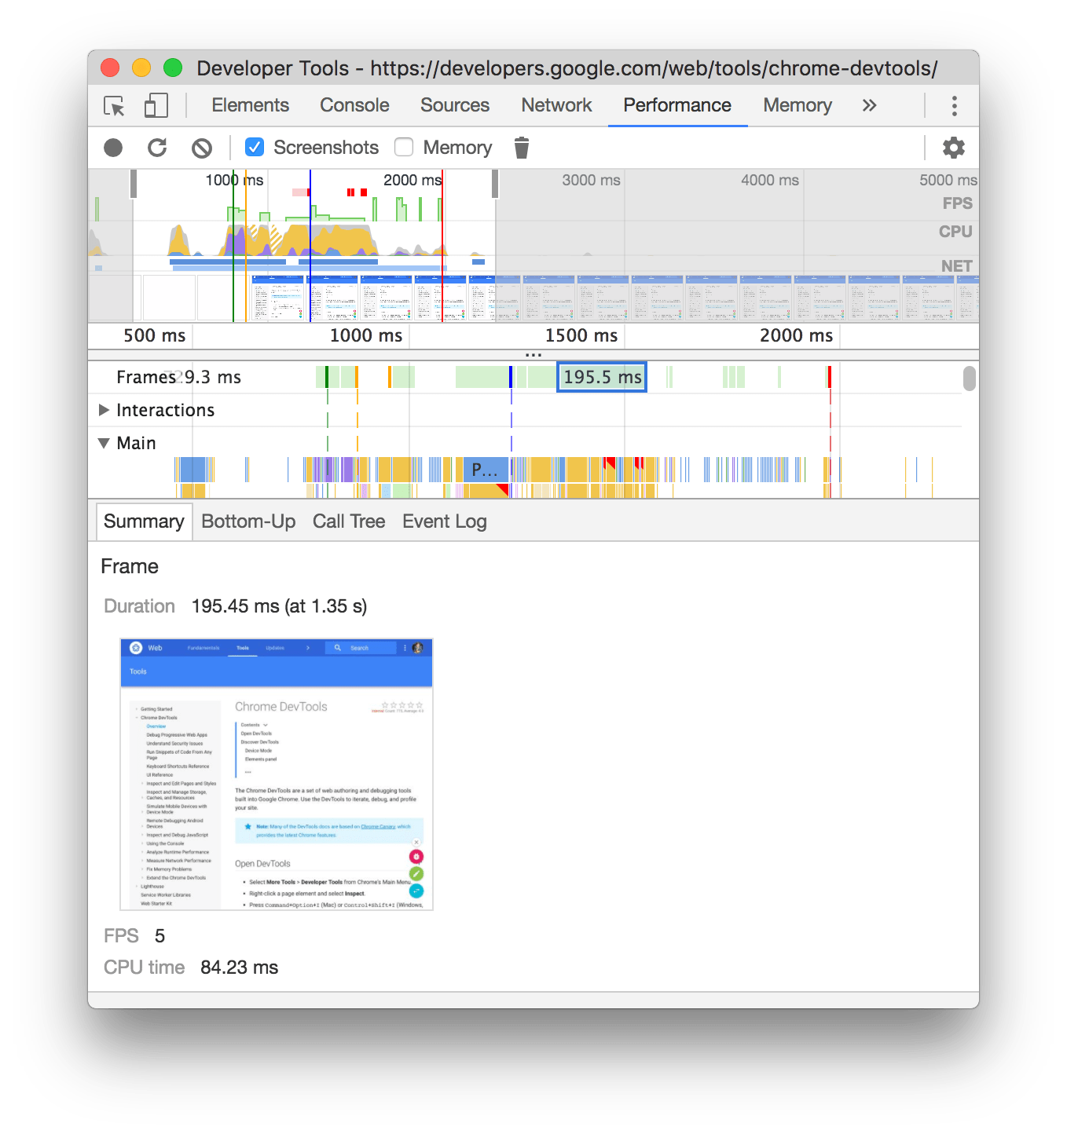Click the reload-and-record profile icon
Image resolution: width=1067 pixels, height=1134 pixels.
(157, 147)
